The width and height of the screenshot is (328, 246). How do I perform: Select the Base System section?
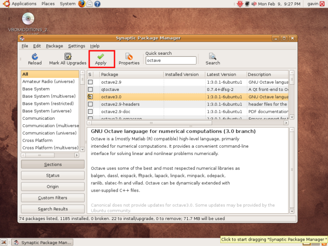[50, 89]
